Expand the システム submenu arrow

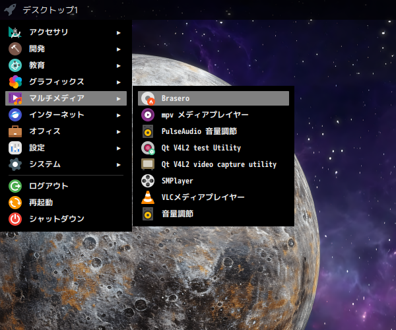[118, 165]
